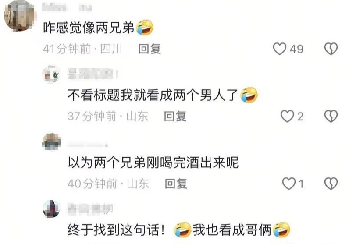349x244 pixels.
Task: Click 回复 on the 四川 comment
Action: [150, 49]
